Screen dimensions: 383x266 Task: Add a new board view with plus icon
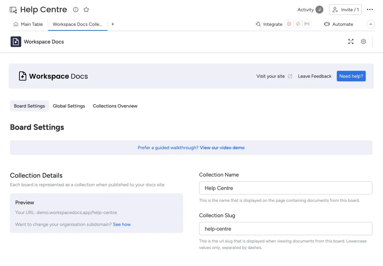(113, 24)
